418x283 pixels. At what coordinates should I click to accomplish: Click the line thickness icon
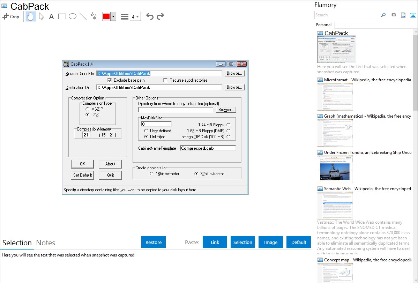[x=125, y=16]
